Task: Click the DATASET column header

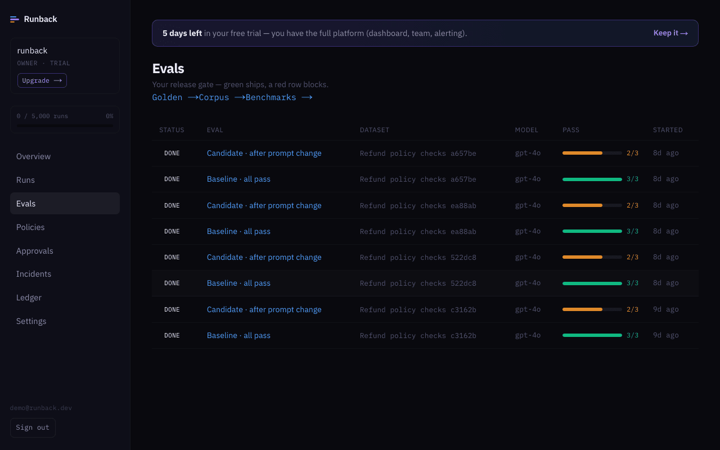Action: click(375, 130)
